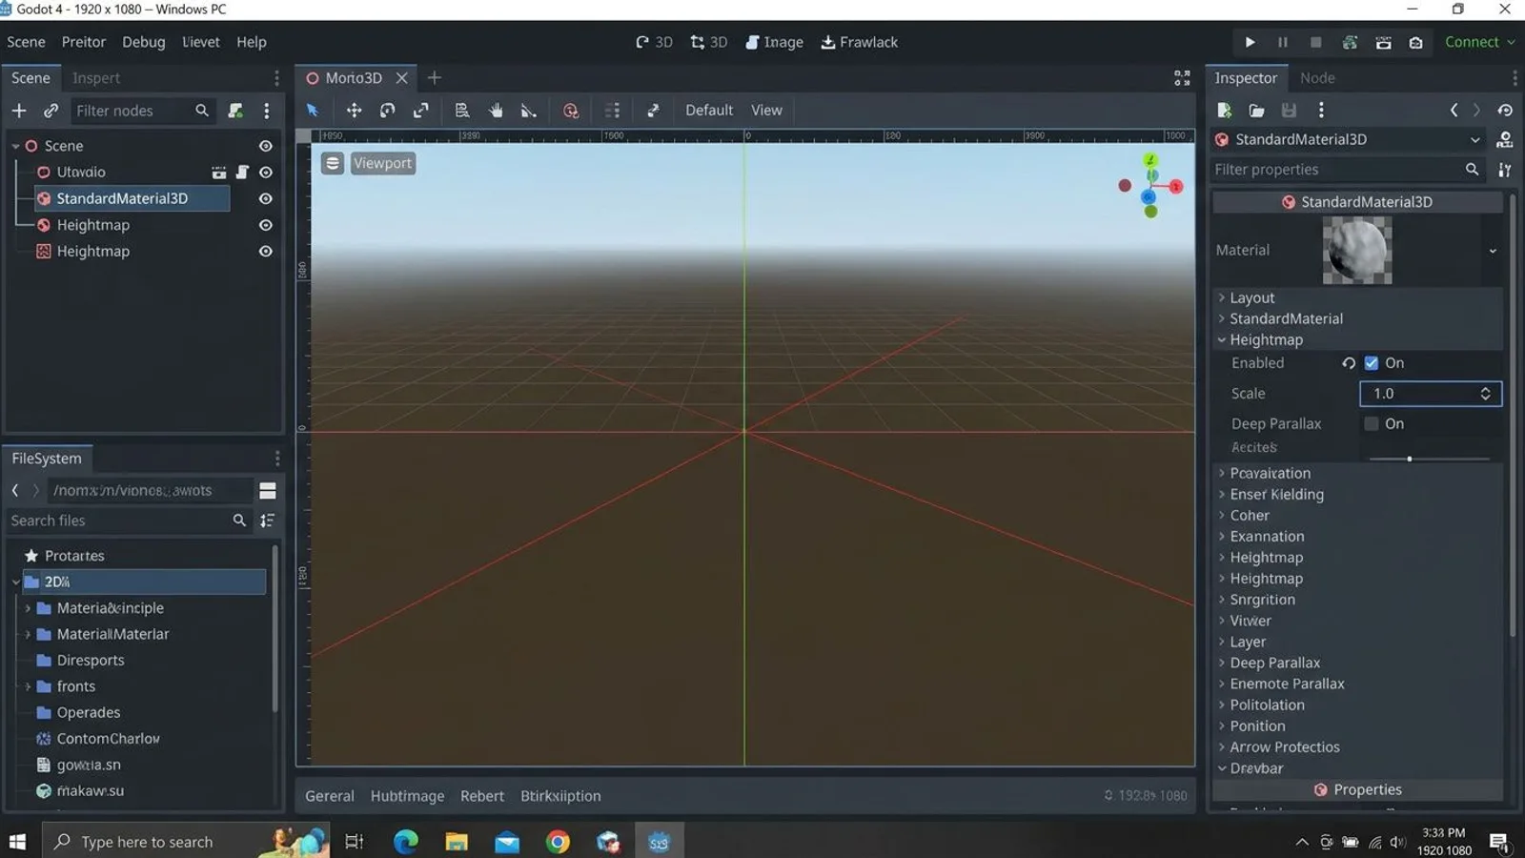Click the FileSystem sort files icon
The width and height of the screenshot is (1525, 858).
267,521
